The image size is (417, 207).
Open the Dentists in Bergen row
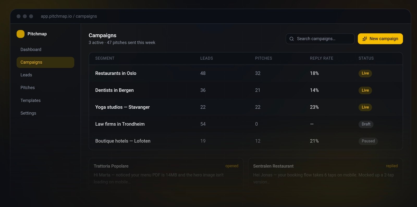pyautogui.click(x=246, y=90)
